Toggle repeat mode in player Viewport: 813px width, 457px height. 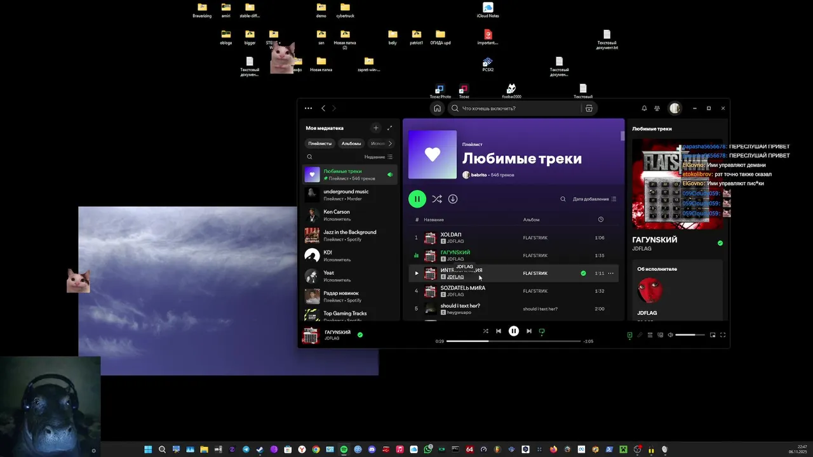point(542,331)
